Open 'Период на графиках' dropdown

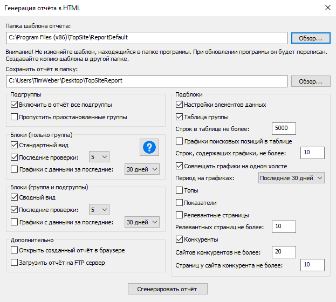click(291, 178)
